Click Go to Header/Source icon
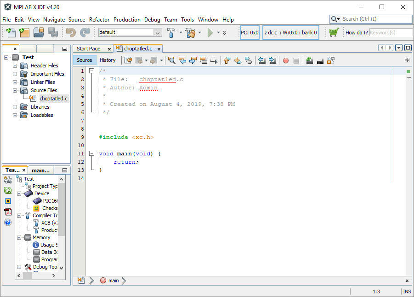Screen dimensions: 414x297 (331, 60)
